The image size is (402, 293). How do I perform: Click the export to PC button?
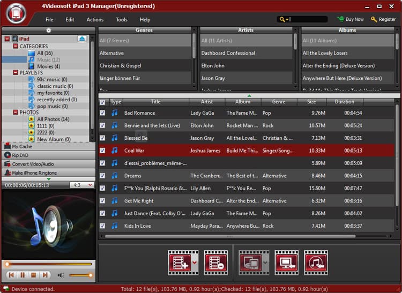pos(286,263)
